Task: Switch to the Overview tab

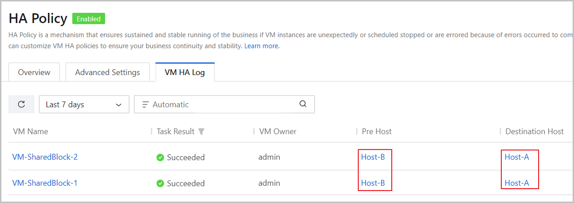Action: coord(34,73)
